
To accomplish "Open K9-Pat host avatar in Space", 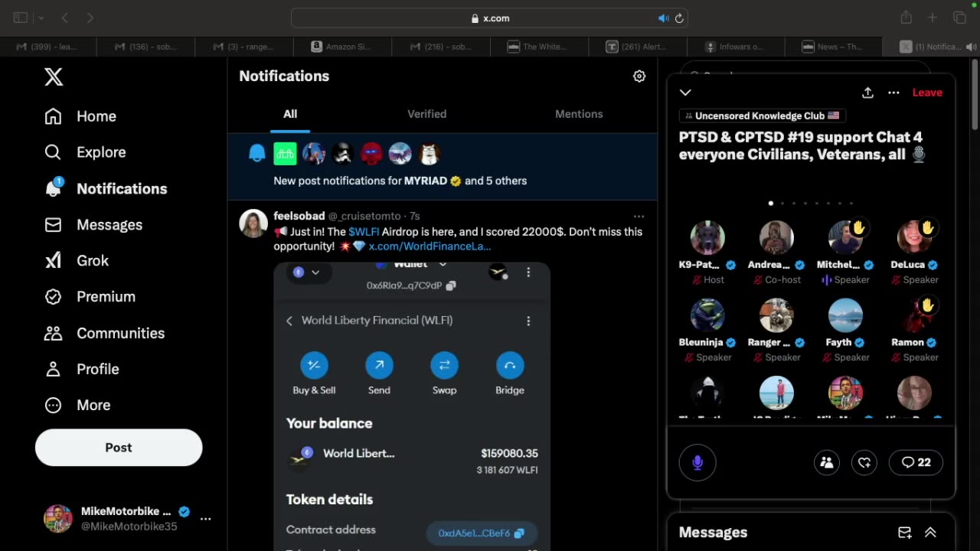I will (x=707, y=238).
